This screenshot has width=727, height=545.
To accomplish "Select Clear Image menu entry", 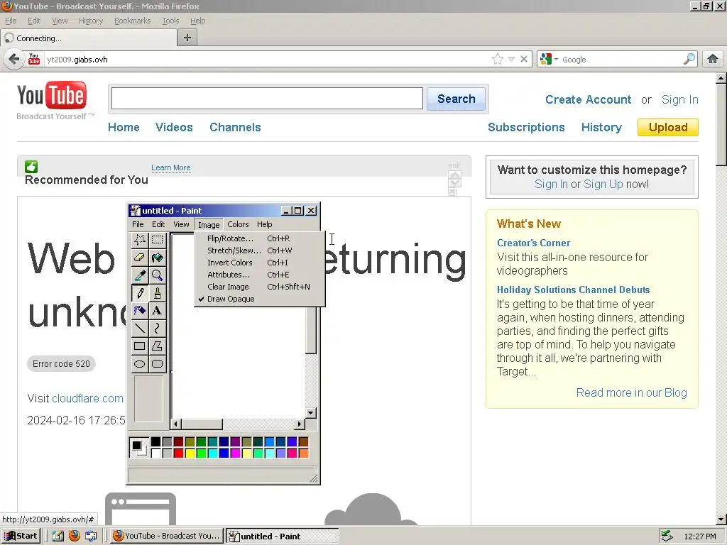I will [x=260, y=287].
